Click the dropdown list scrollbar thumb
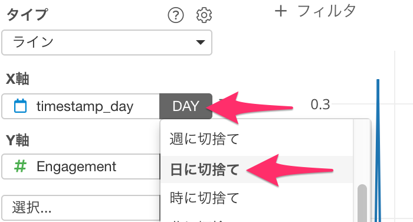This screenshot has width=413, height=222. [x=362, y=203]
